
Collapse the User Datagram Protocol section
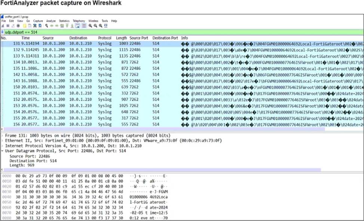coord(2,151)
